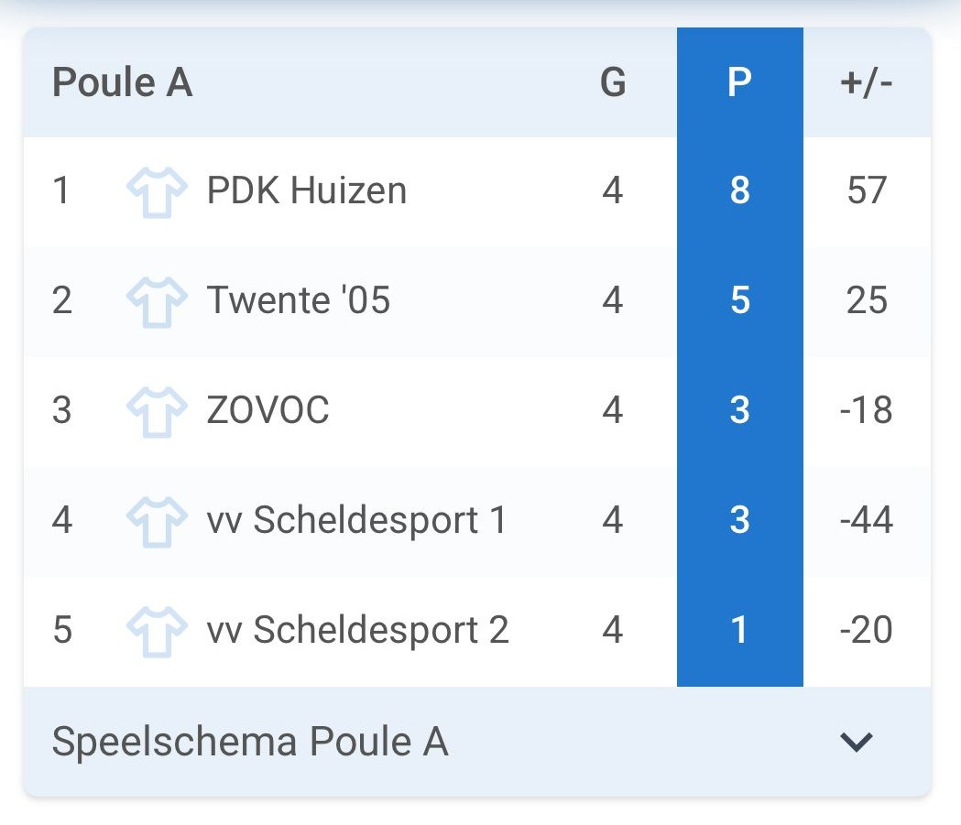Click vv Scheldesport 2's 1 point cell
Screen dimensions: 961x825
coord(739,631)
